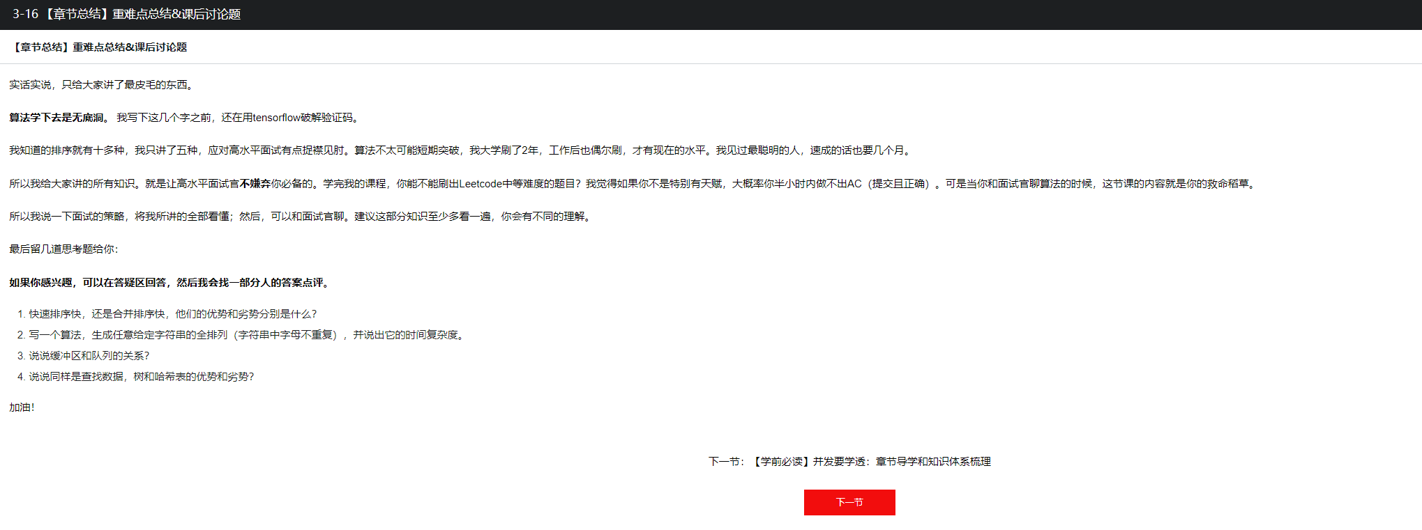Click the word Leetcode in the paragraph
This screenshot has height=530, width=1422.
pos(481,184)
